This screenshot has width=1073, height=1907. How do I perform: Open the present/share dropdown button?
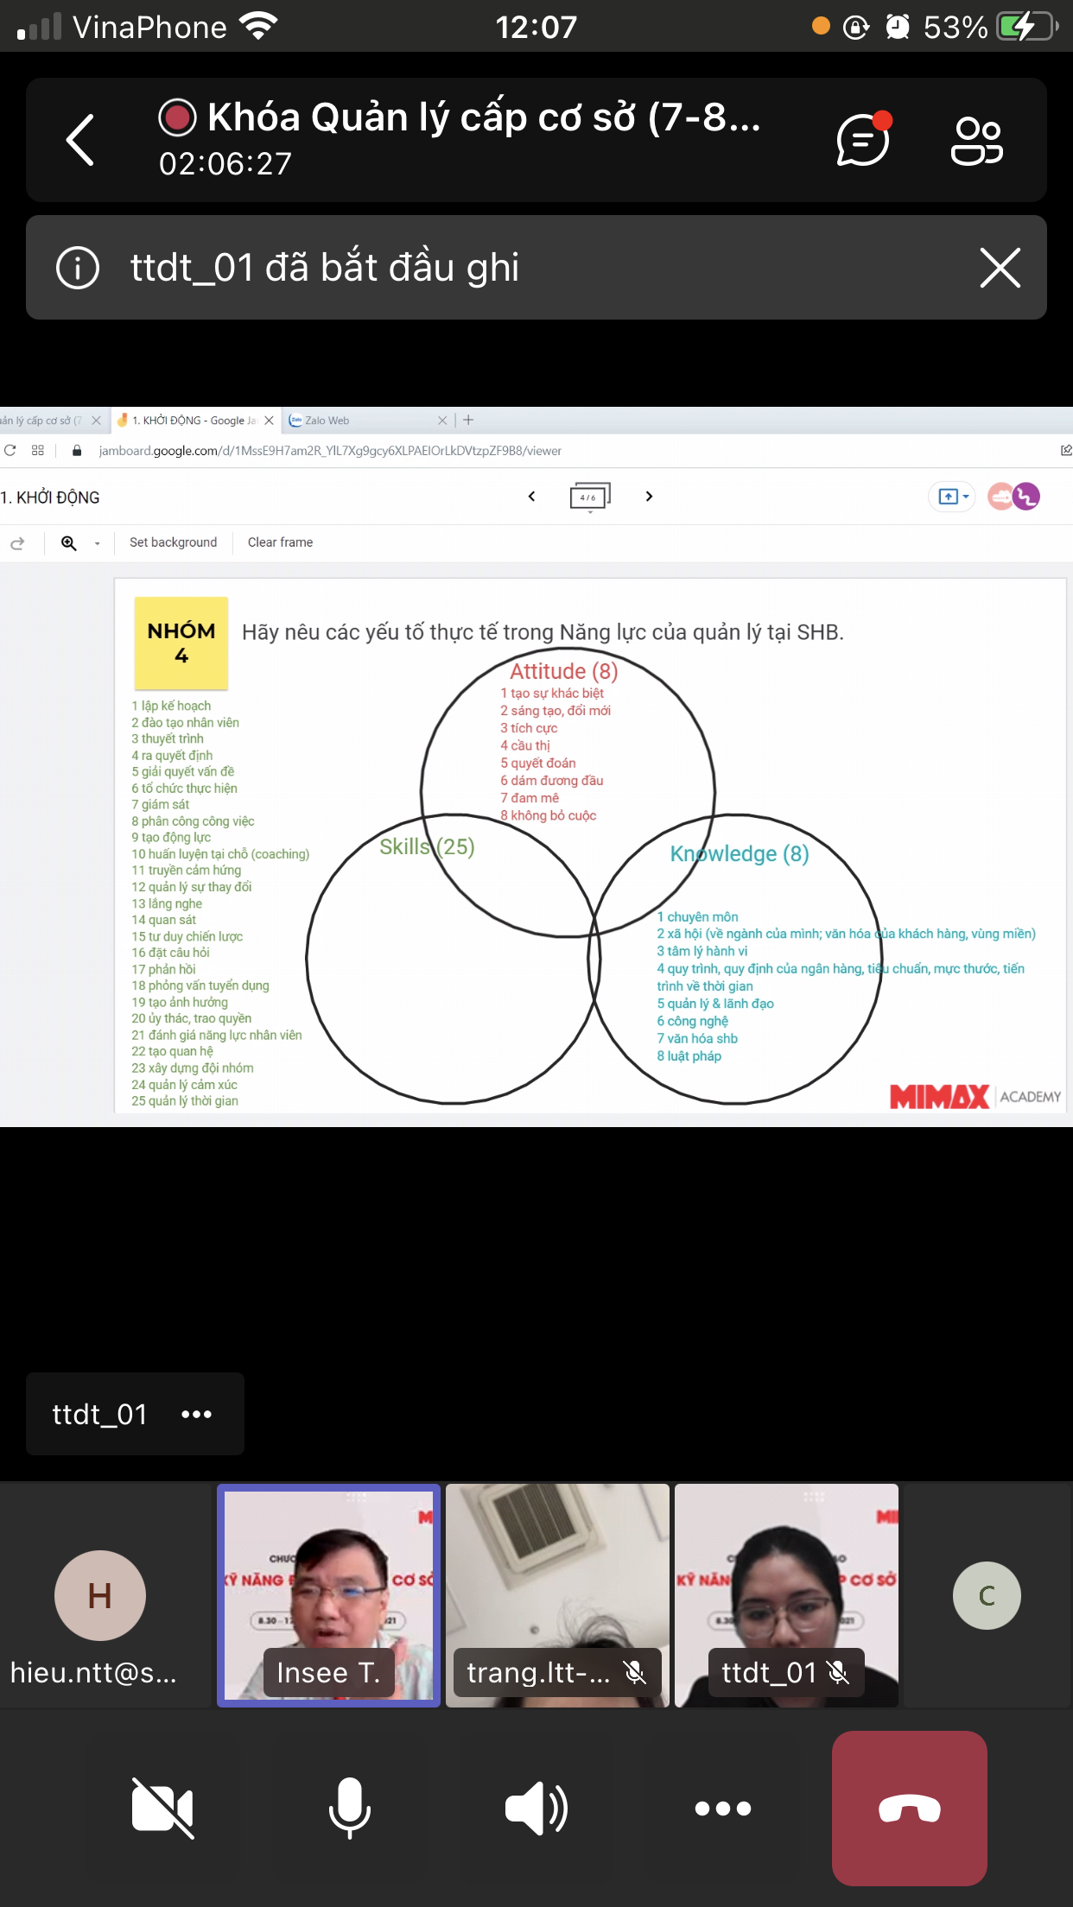tap(952, 497)
